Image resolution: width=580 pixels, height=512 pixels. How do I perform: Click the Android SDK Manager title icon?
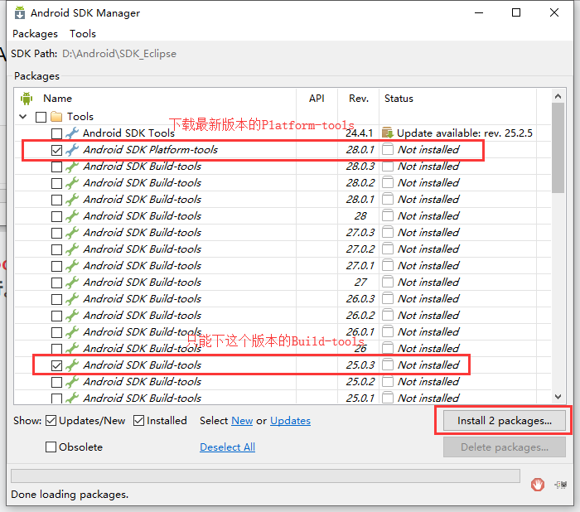[x=20, y=12]
